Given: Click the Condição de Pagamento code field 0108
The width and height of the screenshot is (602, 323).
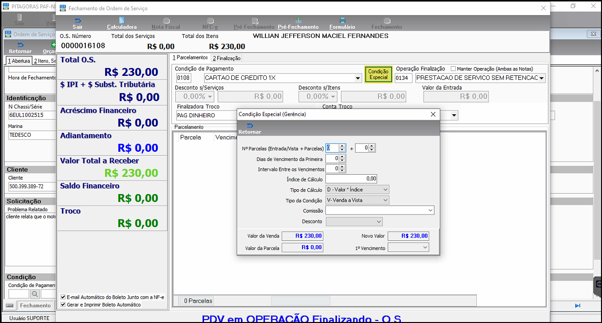Looking at the screenshot, I should click(x=183, y=78).
